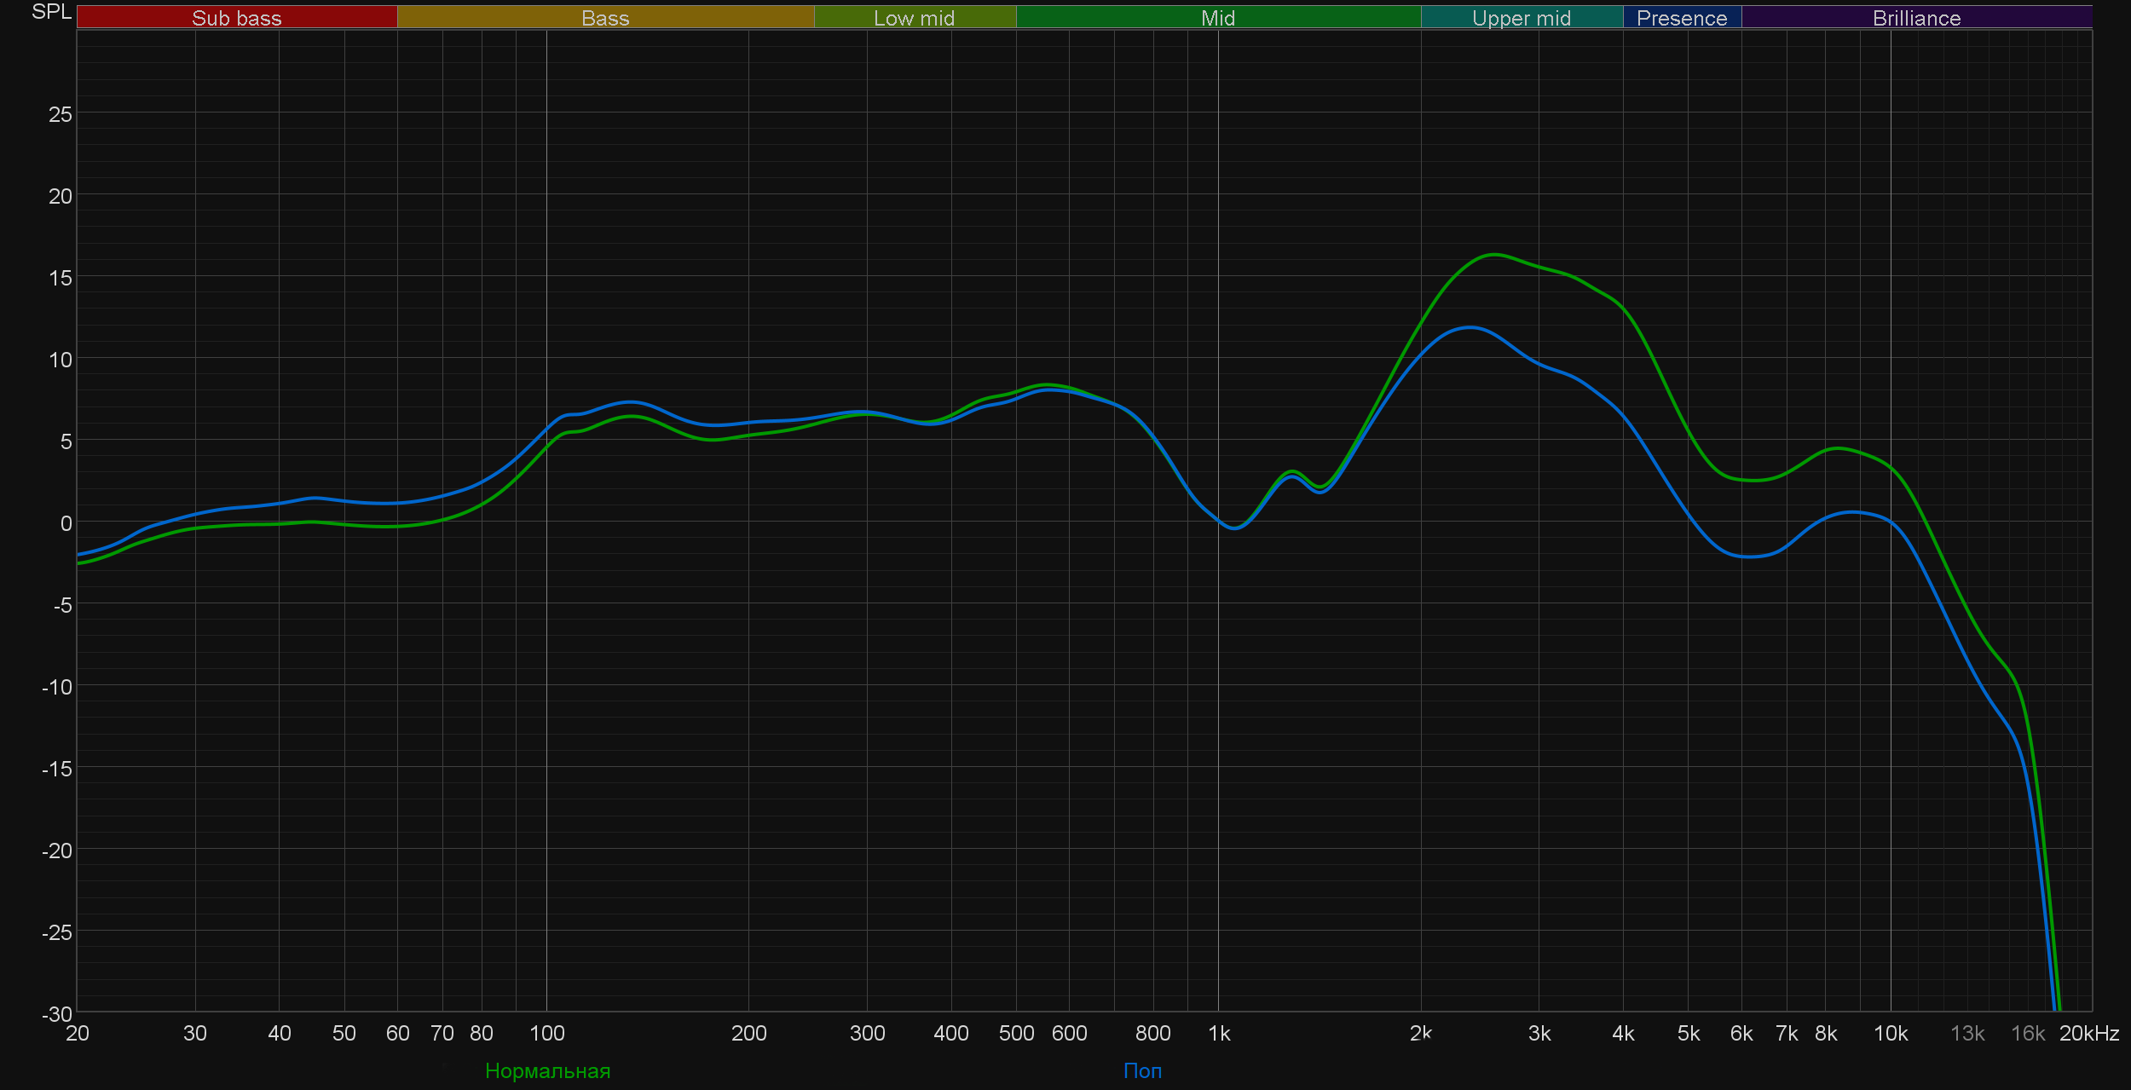Click the -30 dB level label
This screenshot has height=1090, width=2131.
click(x=56, y=1014)
